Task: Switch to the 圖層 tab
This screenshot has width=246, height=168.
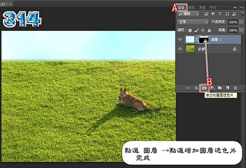Action: 181,7
